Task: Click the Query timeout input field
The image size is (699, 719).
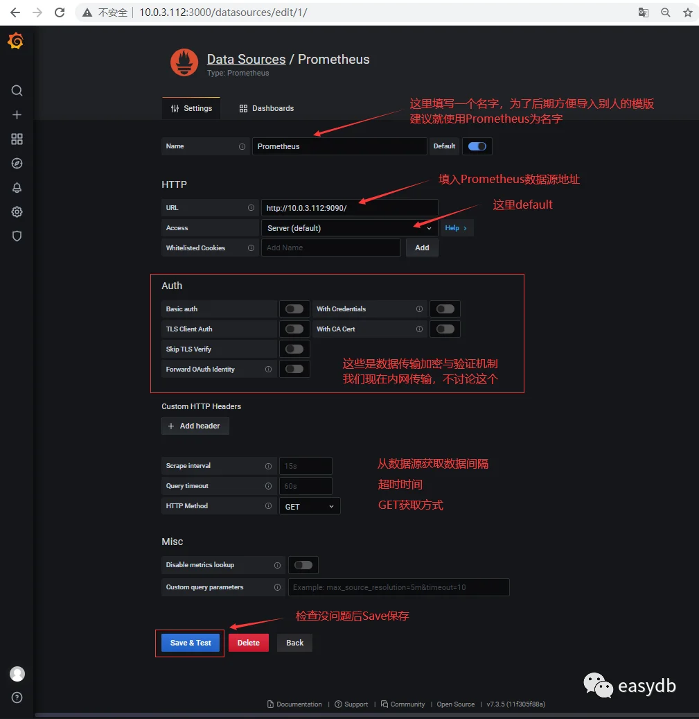Action: 306,486
